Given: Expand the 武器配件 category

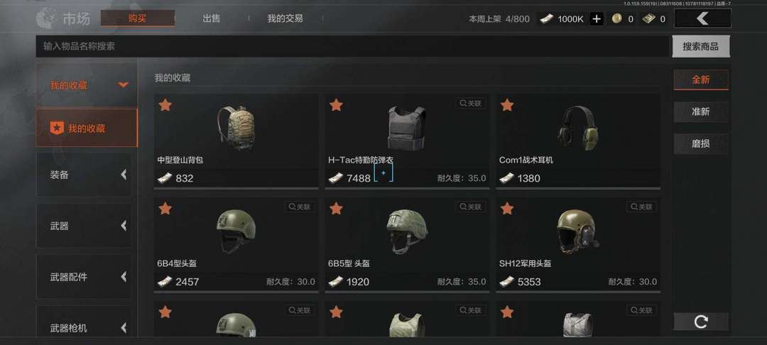Looking at the screenshot, I should 84,277.
